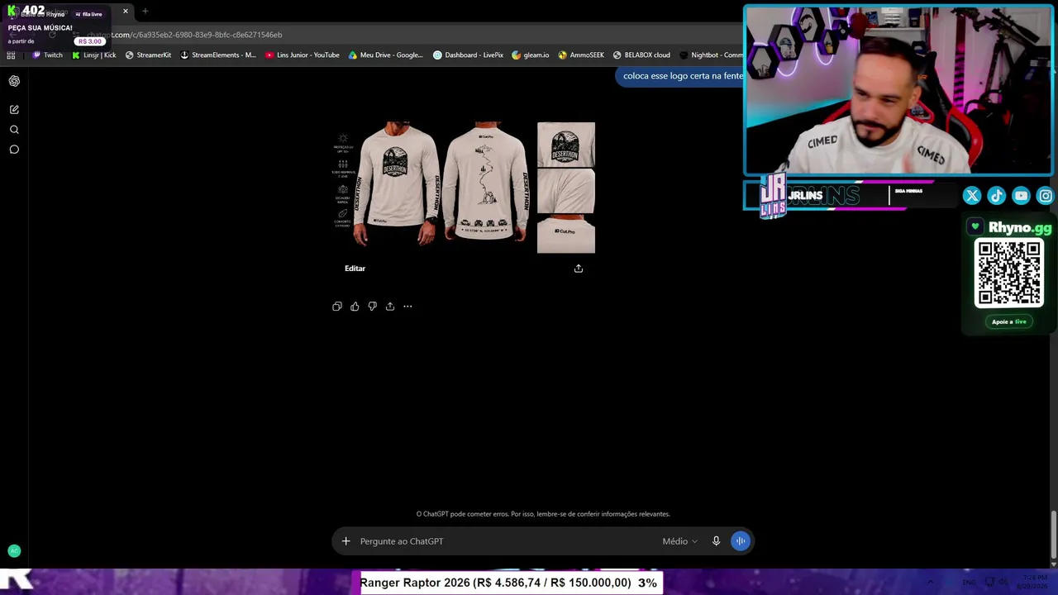Click the Rhyno.gg QR code

(x=1009, y=274)
